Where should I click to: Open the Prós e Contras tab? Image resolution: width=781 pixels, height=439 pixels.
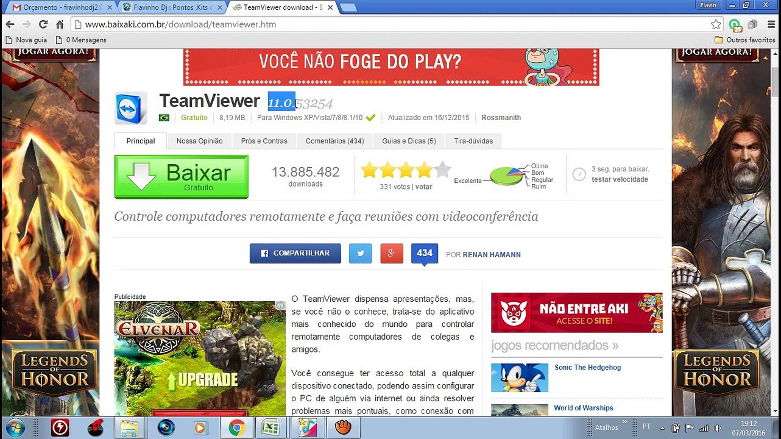264,141
